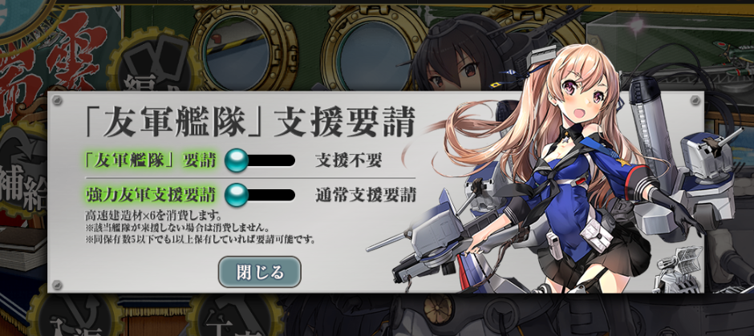Image resolution: width=754 pixels, height=336 pixels.
Task: Click the 通常支援要請 status label
Action: 366,195
